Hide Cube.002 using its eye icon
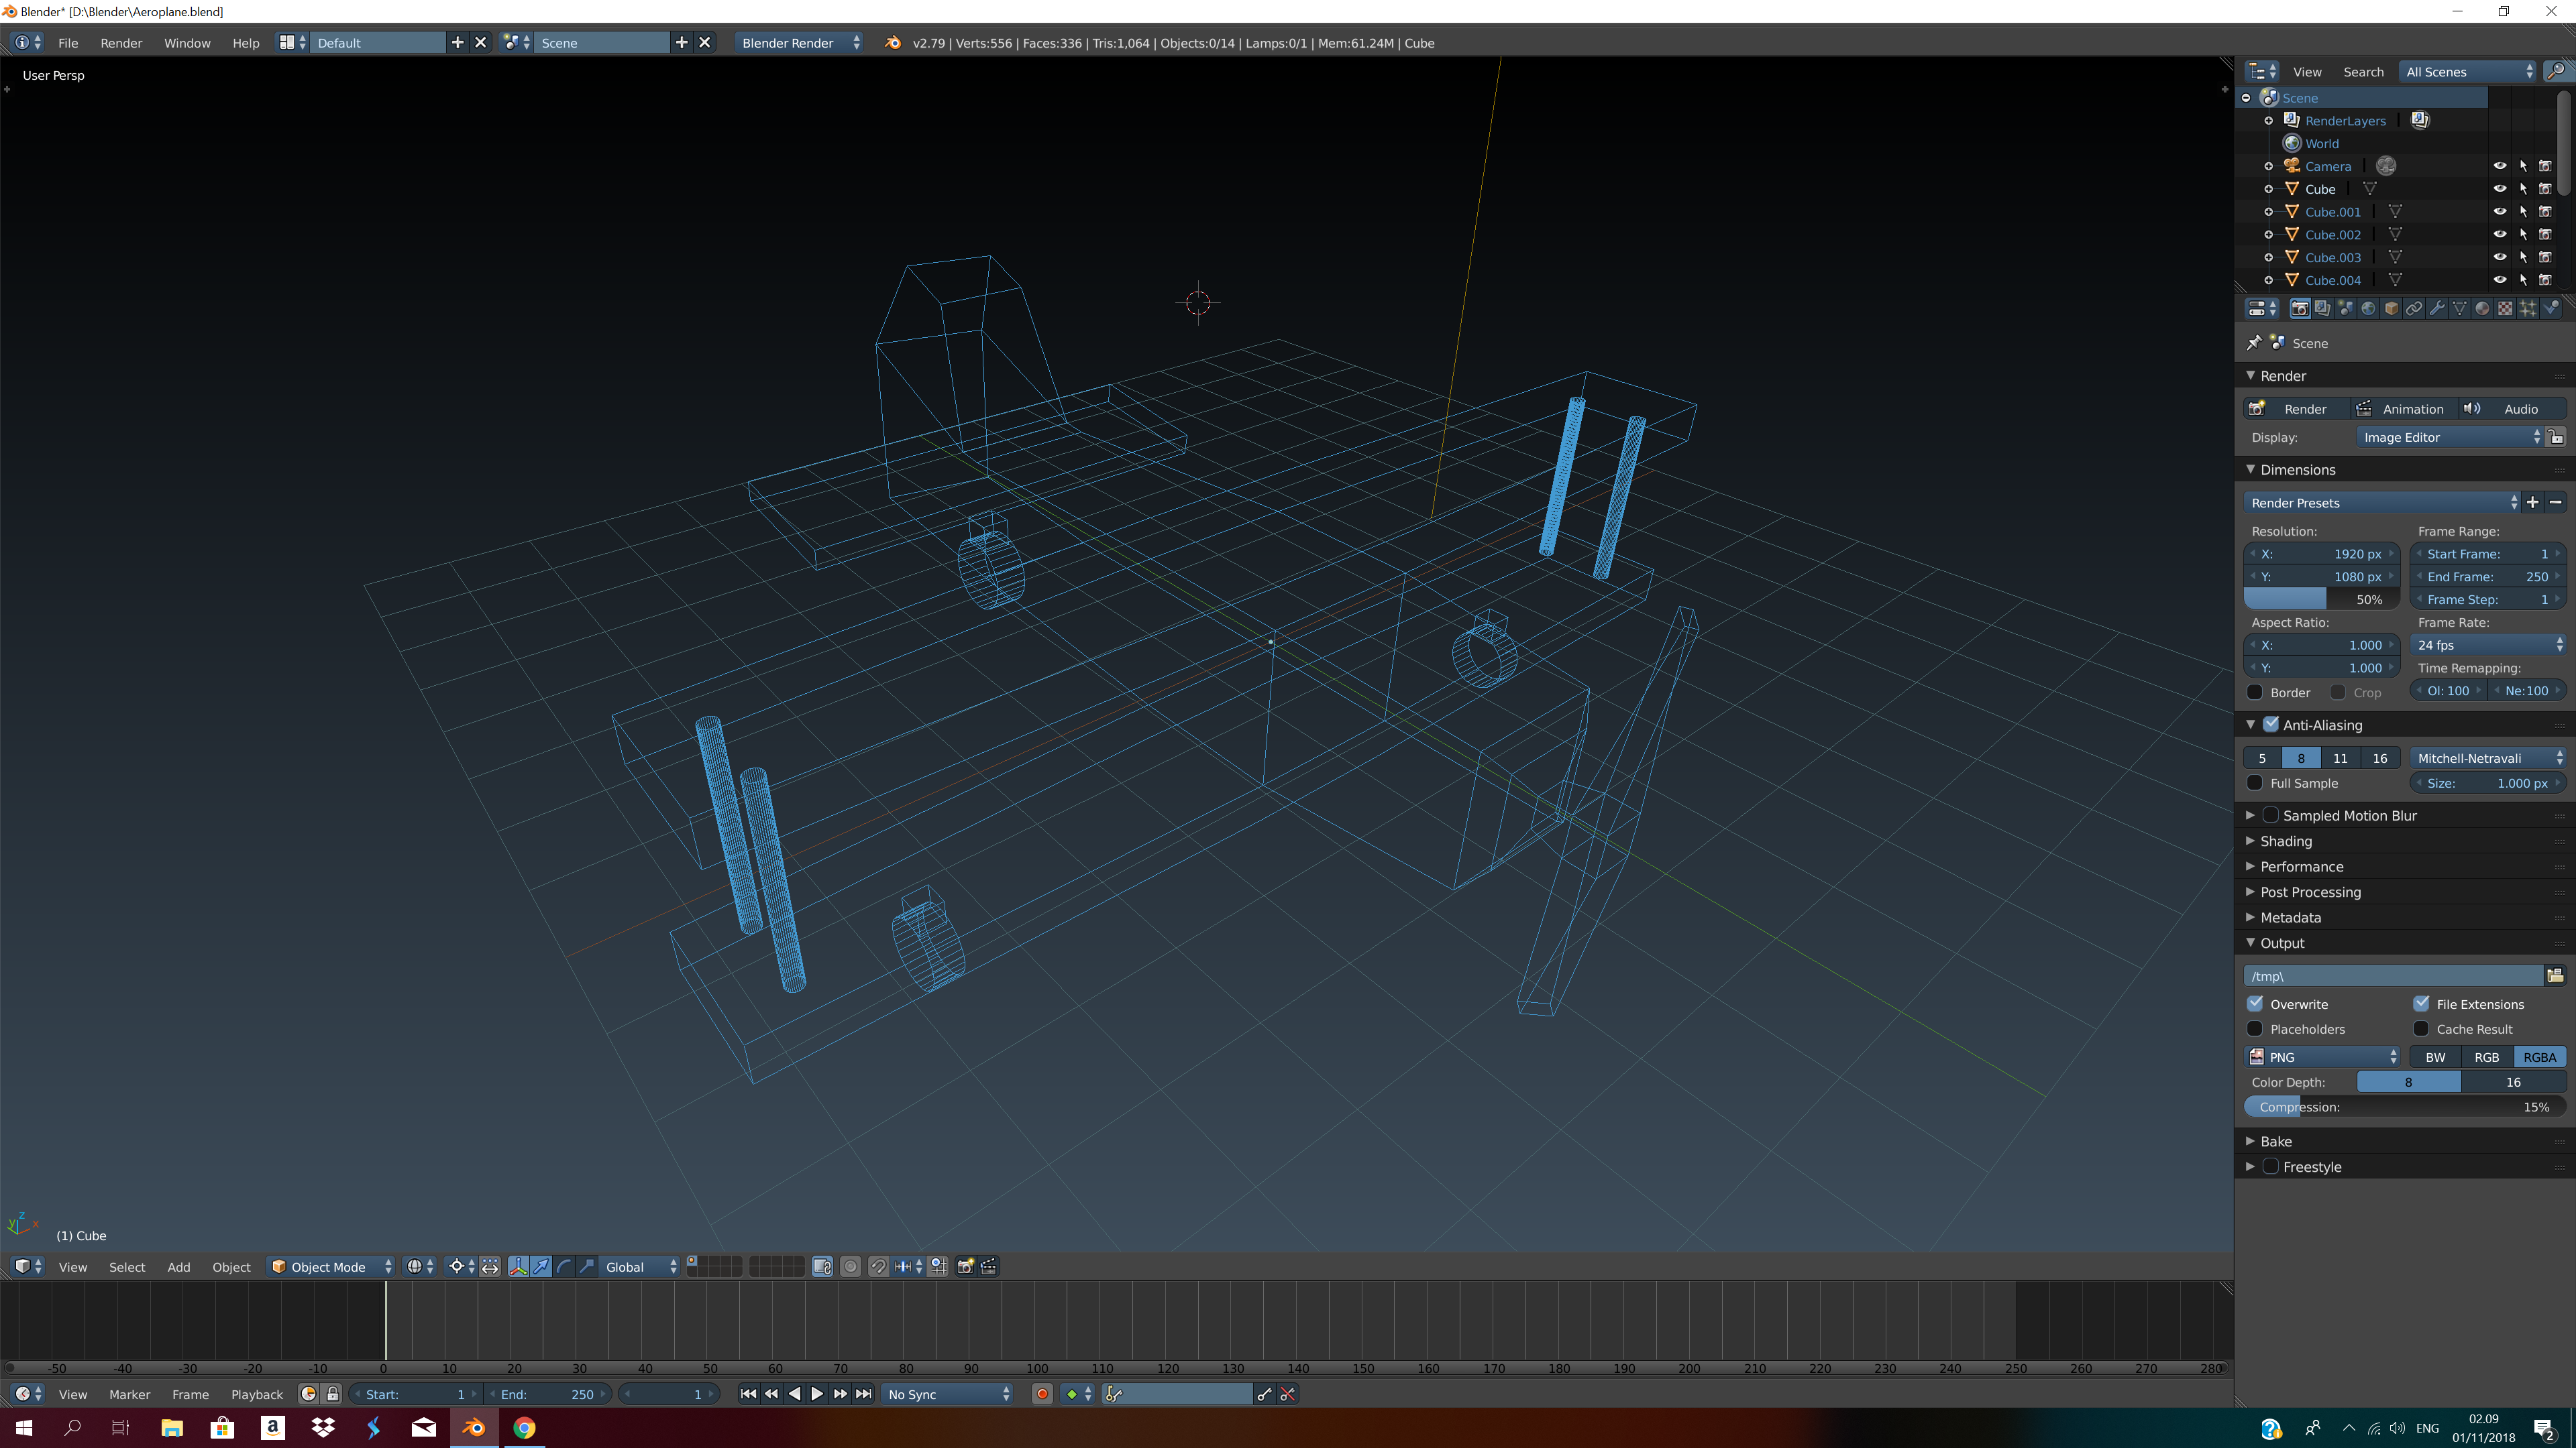 tap(2499, 234)
